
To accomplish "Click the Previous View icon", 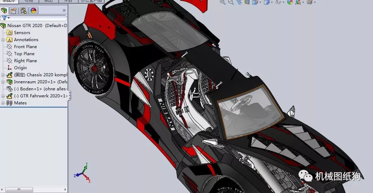I will point(239,2).
